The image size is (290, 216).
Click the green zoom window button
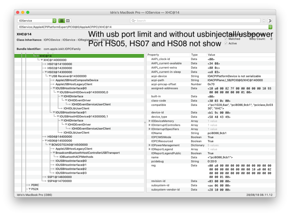coord(28,12)
